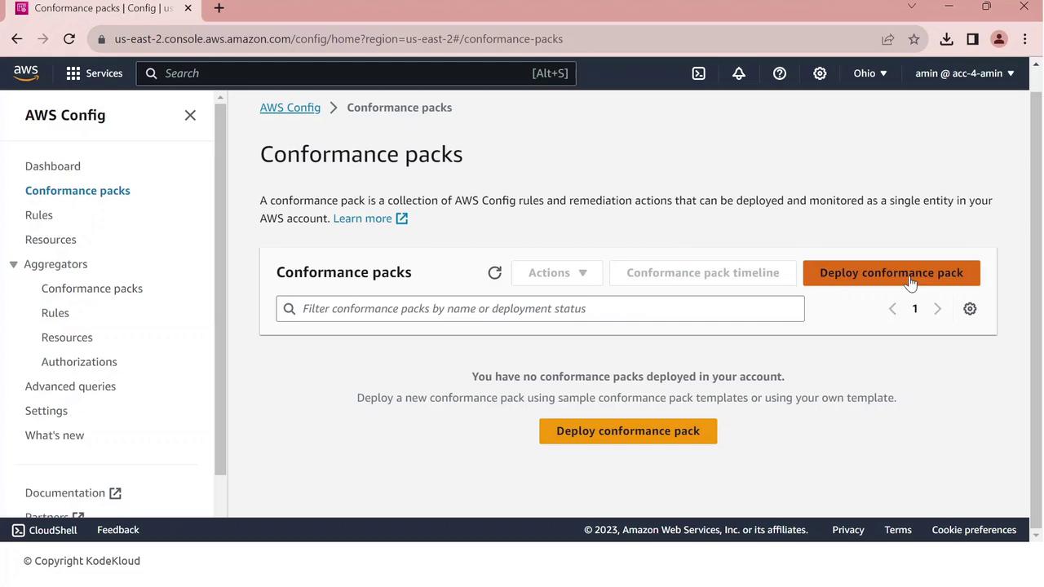Refresh the conformance packs list
Image resolution: width=1044 pixels, height=587 pixels.
(x=494, y=273)
